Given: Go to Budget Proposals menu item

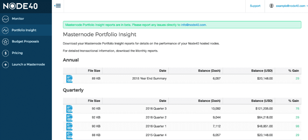Looking at the screenshot, I should click(x=25, y=42).
